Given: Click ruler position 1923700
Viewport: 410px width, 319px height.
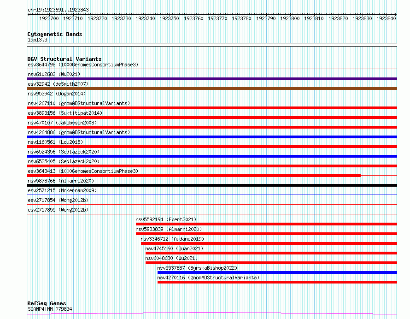Looking at the screenshot, I should (49, 18).
